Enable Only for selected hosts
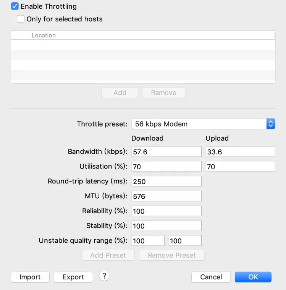The image size is (286, 290). coord(21,19)
